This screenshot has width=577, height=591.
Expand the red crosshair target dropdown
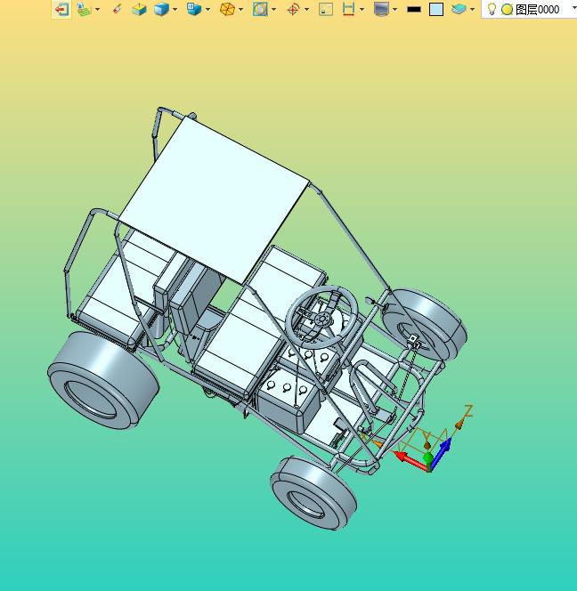(306, 9)
